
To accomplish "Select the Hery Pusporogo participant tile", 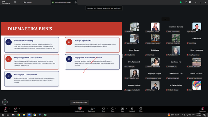I will (197, 51).
